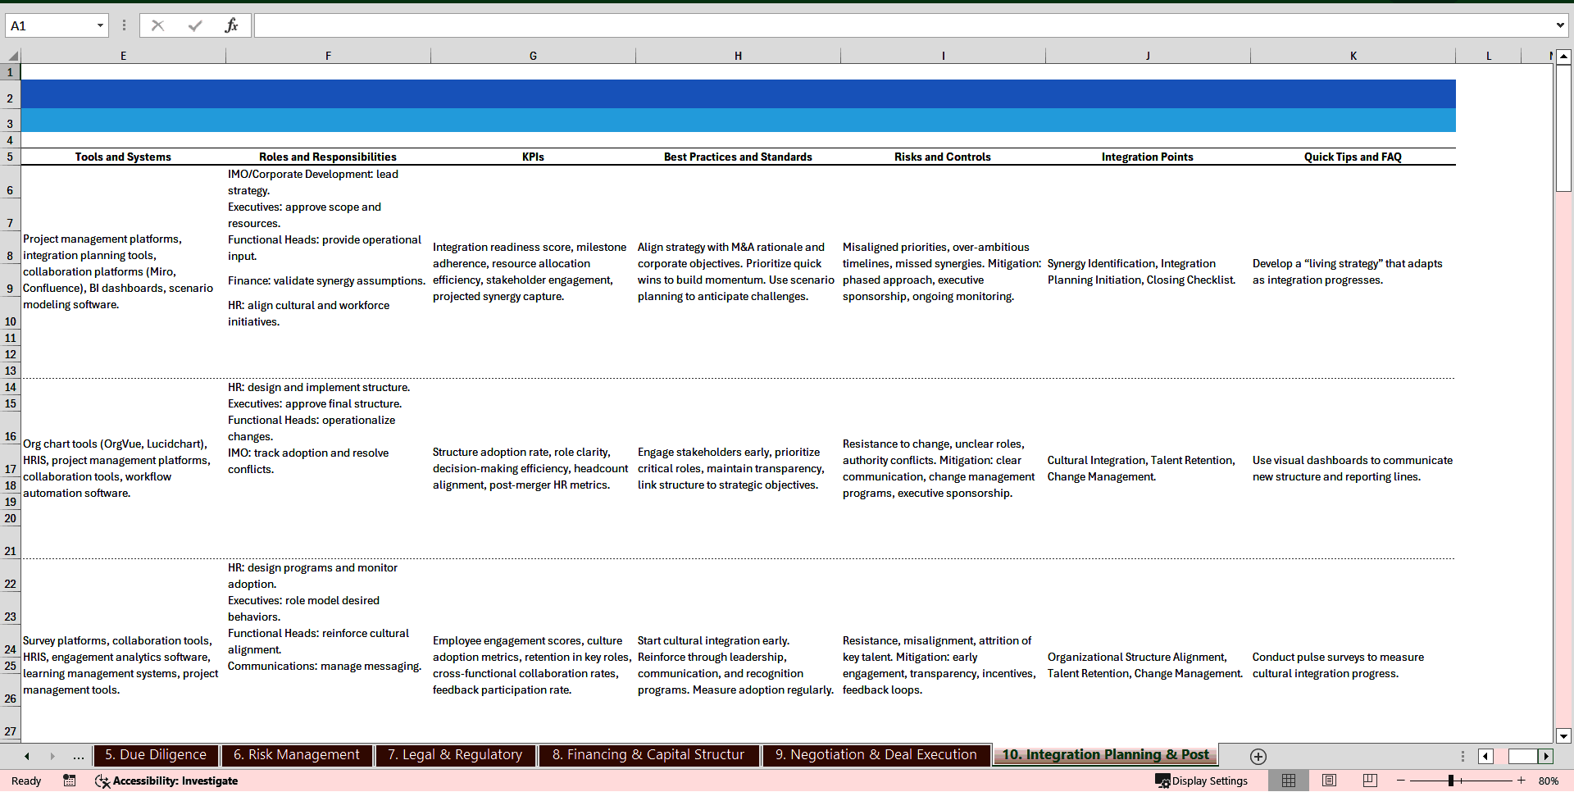
Task: Open the Name Box dropdown
Action: click(x=98, y=25)
